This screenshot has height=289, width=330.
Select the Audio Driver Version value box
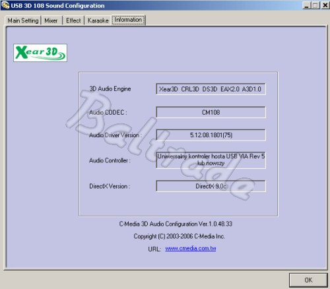pyautogui.click(x=211, y=135)
